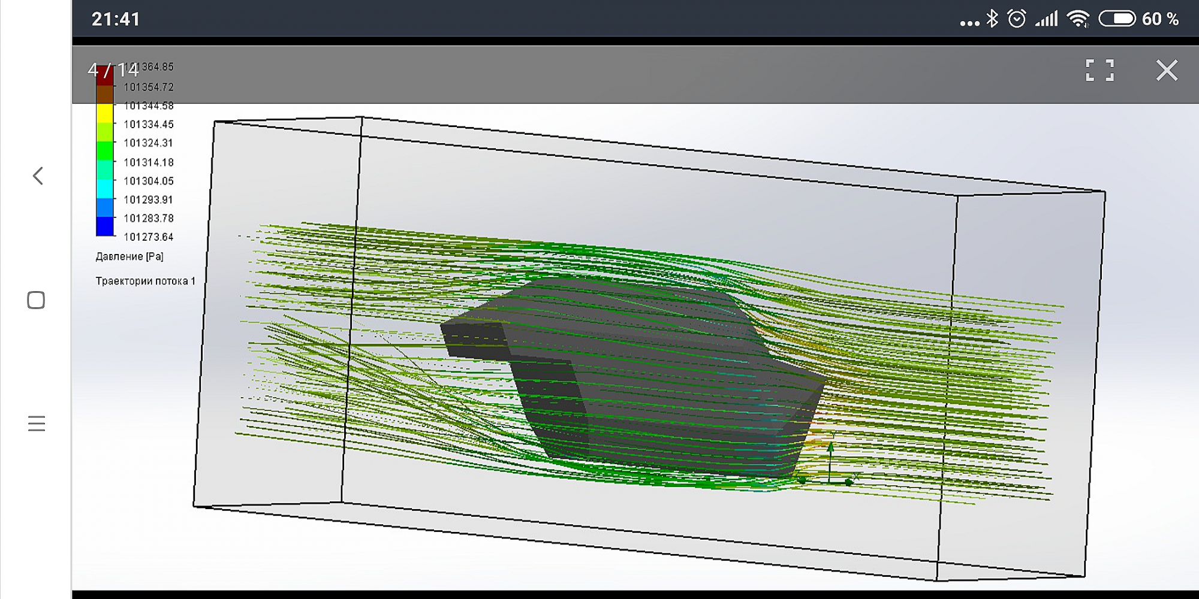Tap the battery indicator icon

tap(1117, 19)
